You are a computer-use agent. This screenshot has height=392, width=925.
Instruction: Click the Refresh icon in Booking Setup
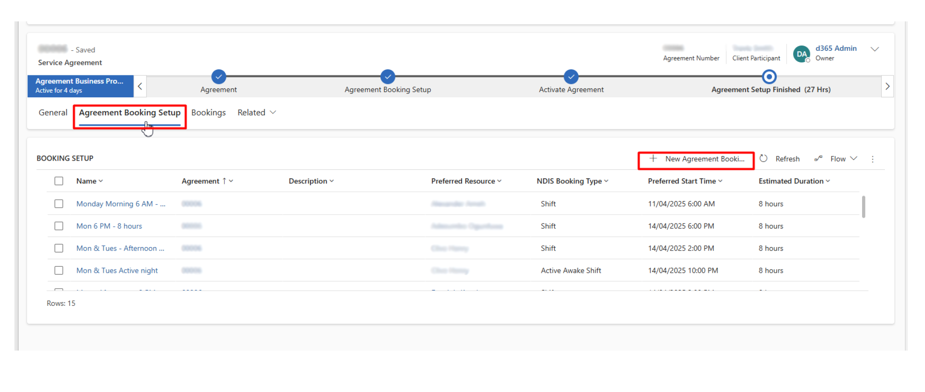tap(763, 159)
